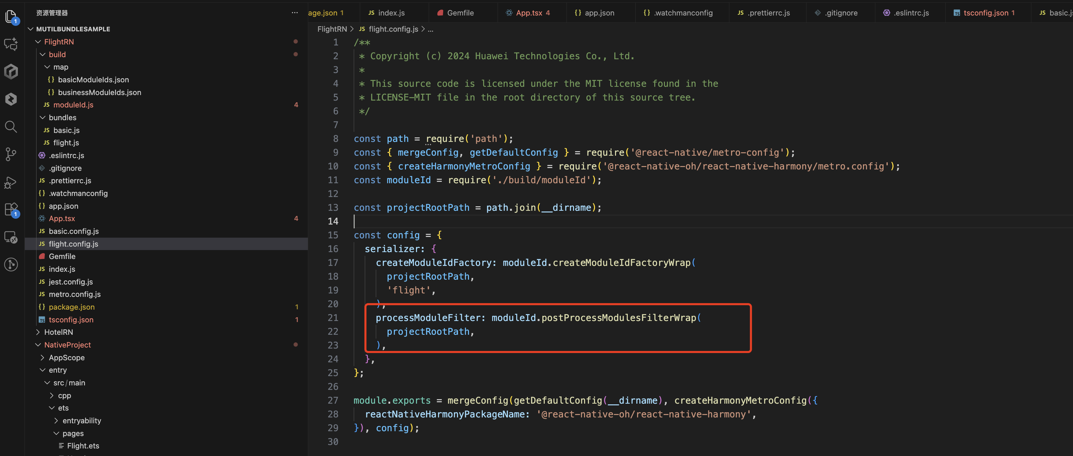The image size is (1073, 456).
Task: Switch to the App.tsx tab
Action: (x=529, y=13)
